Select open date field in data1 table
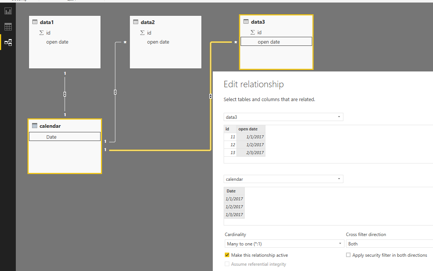 pos(57,42)
